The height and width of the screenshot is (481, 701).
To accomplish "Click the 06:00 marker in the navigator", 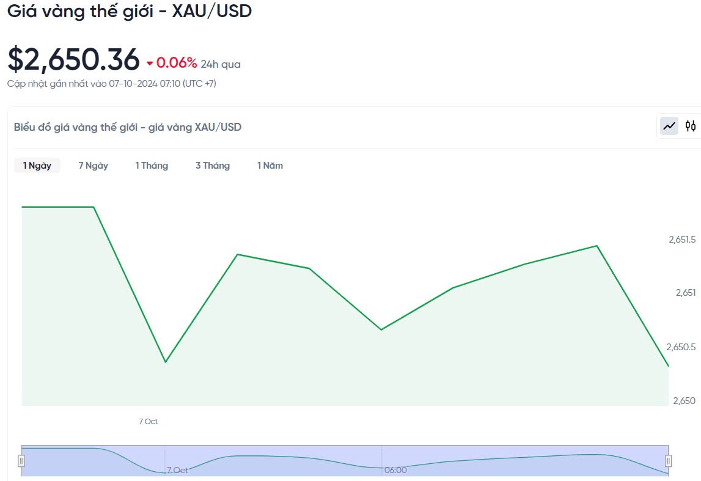I will pyautogui.click(x=395, y=470).
